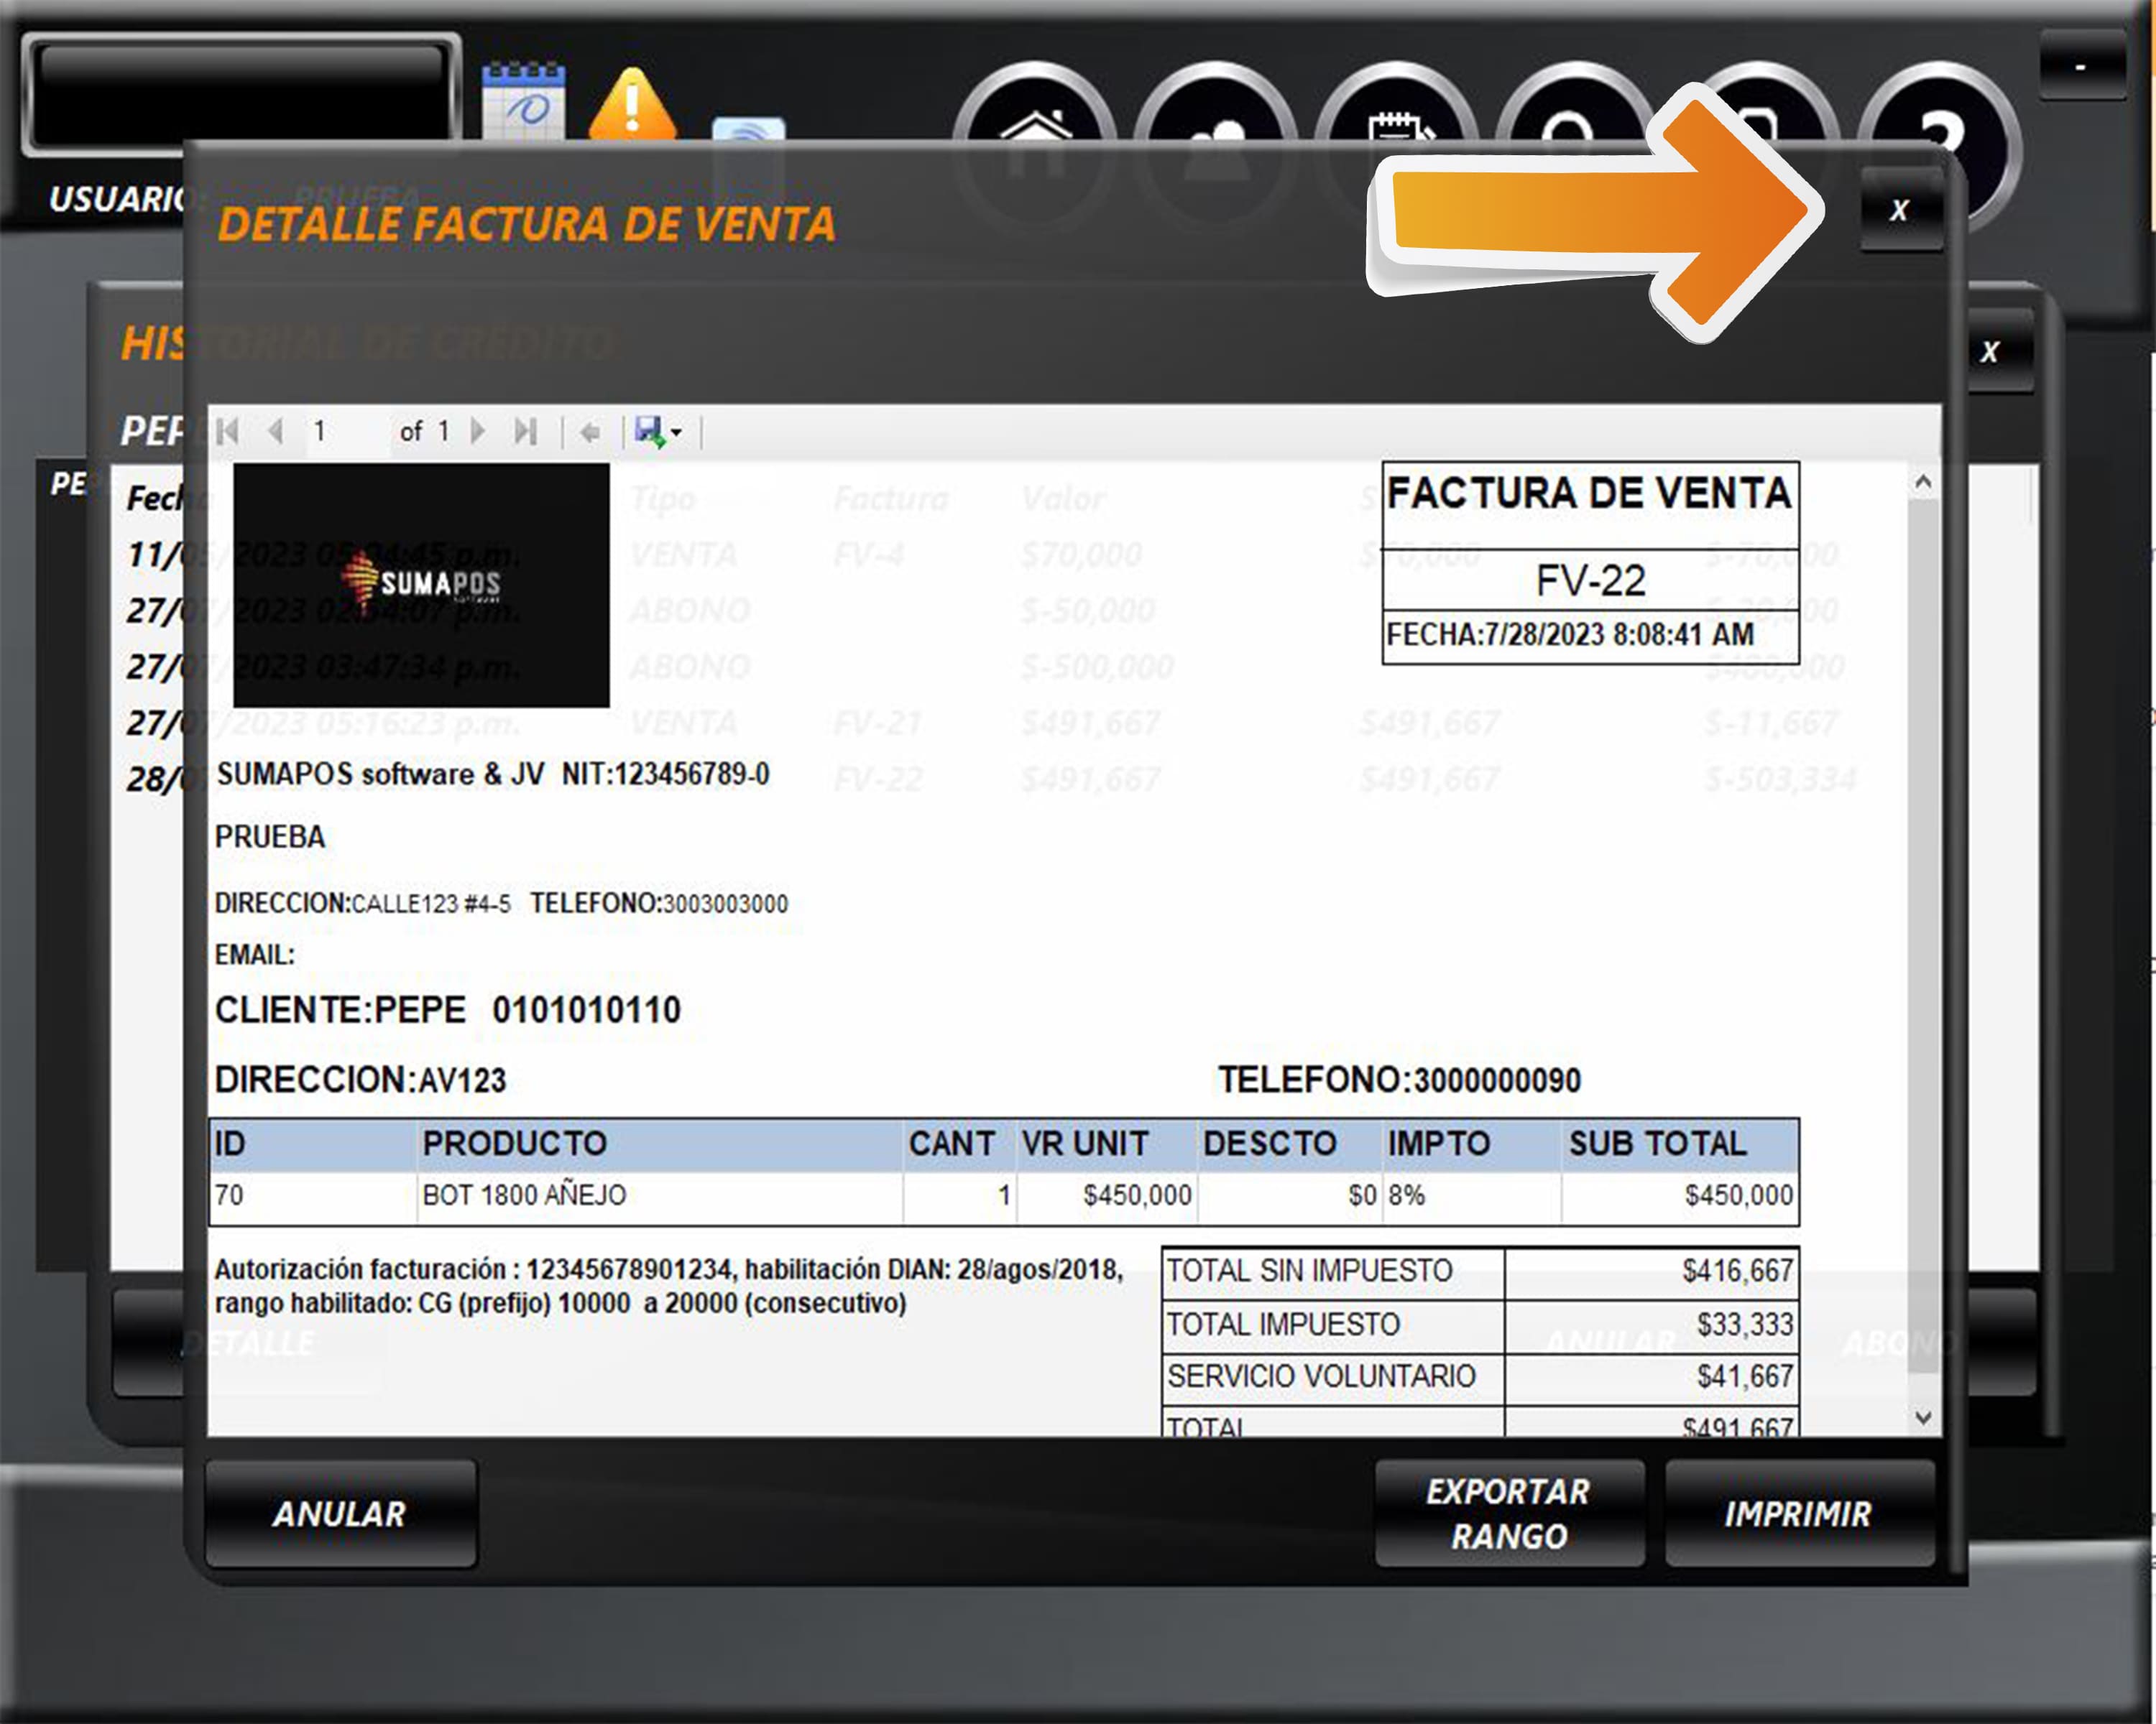Click the ANULAR button

click(340, 1513)
